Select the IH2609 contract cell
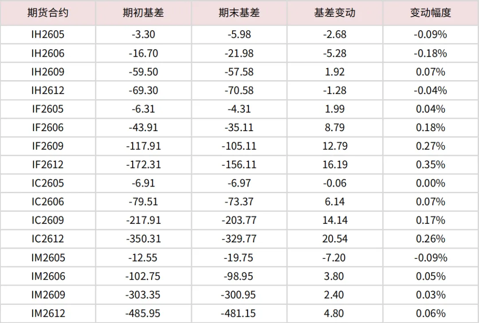Screen dimensions: 479x323 pyautogui.click(x=47, y=72)
